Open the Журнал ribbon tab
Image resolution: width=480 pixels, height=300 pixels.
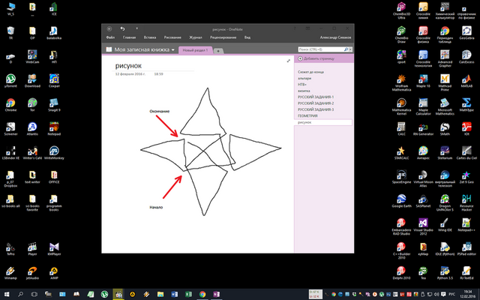point(195,37)
